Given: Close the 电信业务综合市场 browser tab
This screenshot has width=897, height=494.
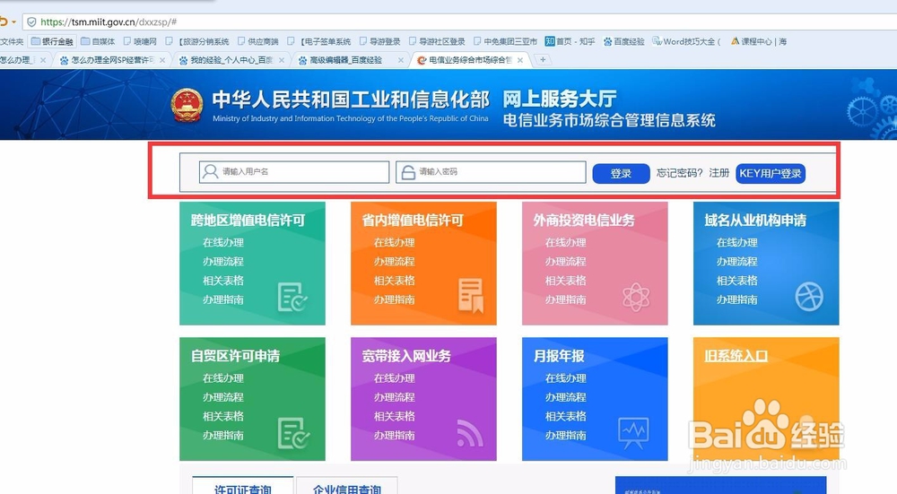Looking at the screenshot, I should coord(520,60).
